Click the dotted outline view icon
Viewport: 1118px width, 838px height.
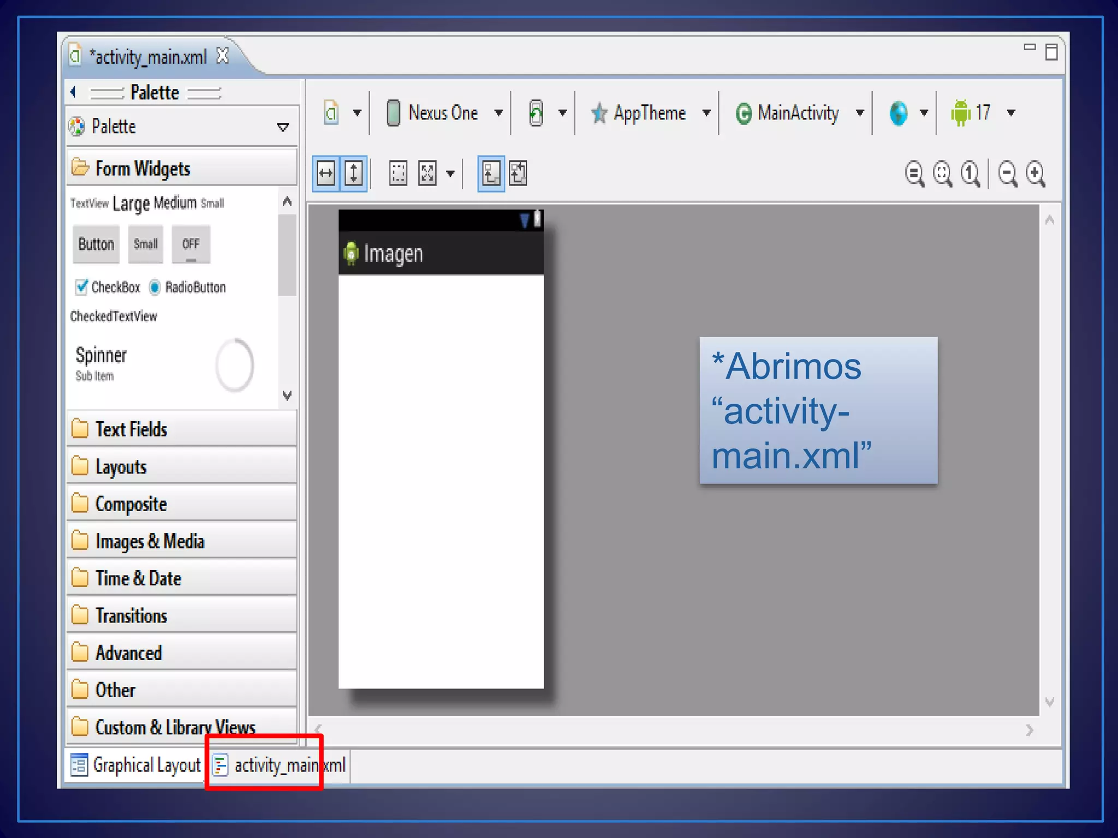[398, 173]
